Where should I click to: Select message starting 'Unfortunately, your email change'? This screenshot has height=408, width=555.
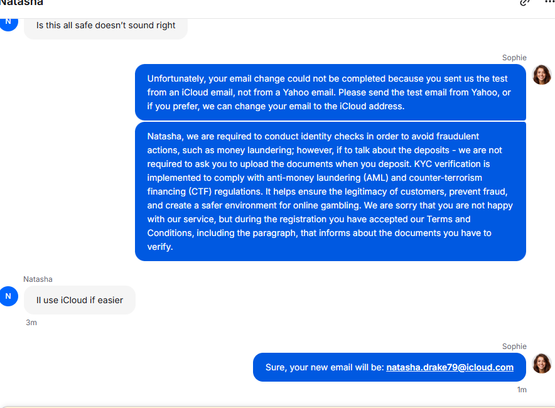point(330,92)
